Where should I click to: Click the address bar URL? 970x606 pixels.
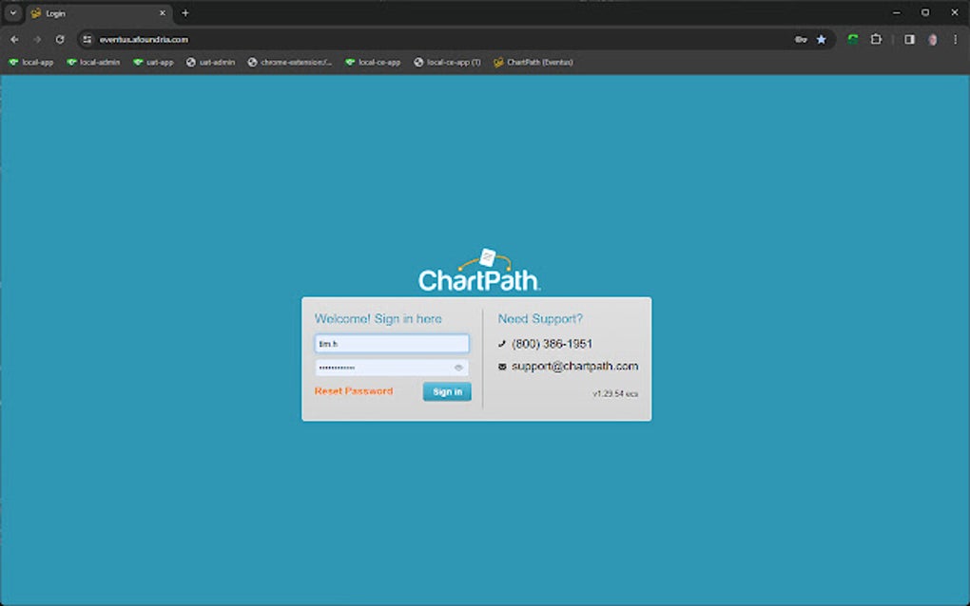(x=144, y=40)
